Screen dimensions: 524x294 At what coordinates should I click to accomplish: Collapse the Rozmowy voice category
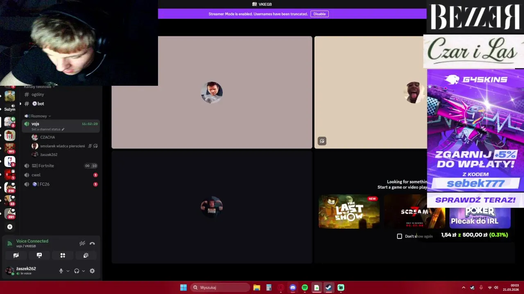coord(39,116)
